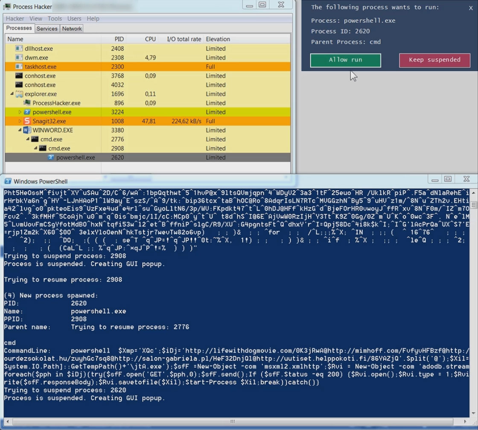Collapse the cmd.exe 2908 tree node
Screen dimensions: 478x430
pyautogui.click(x=36, y=148)
